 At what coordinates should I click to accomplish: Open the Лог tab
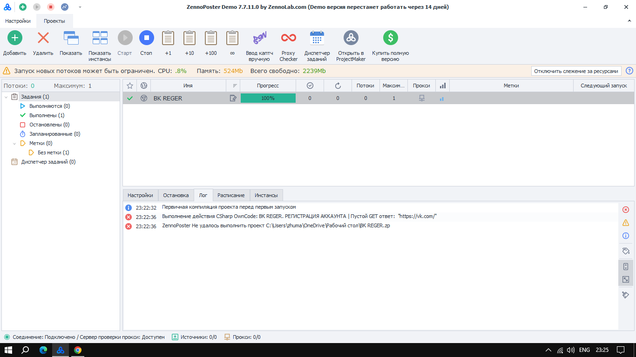coord(203,195)
